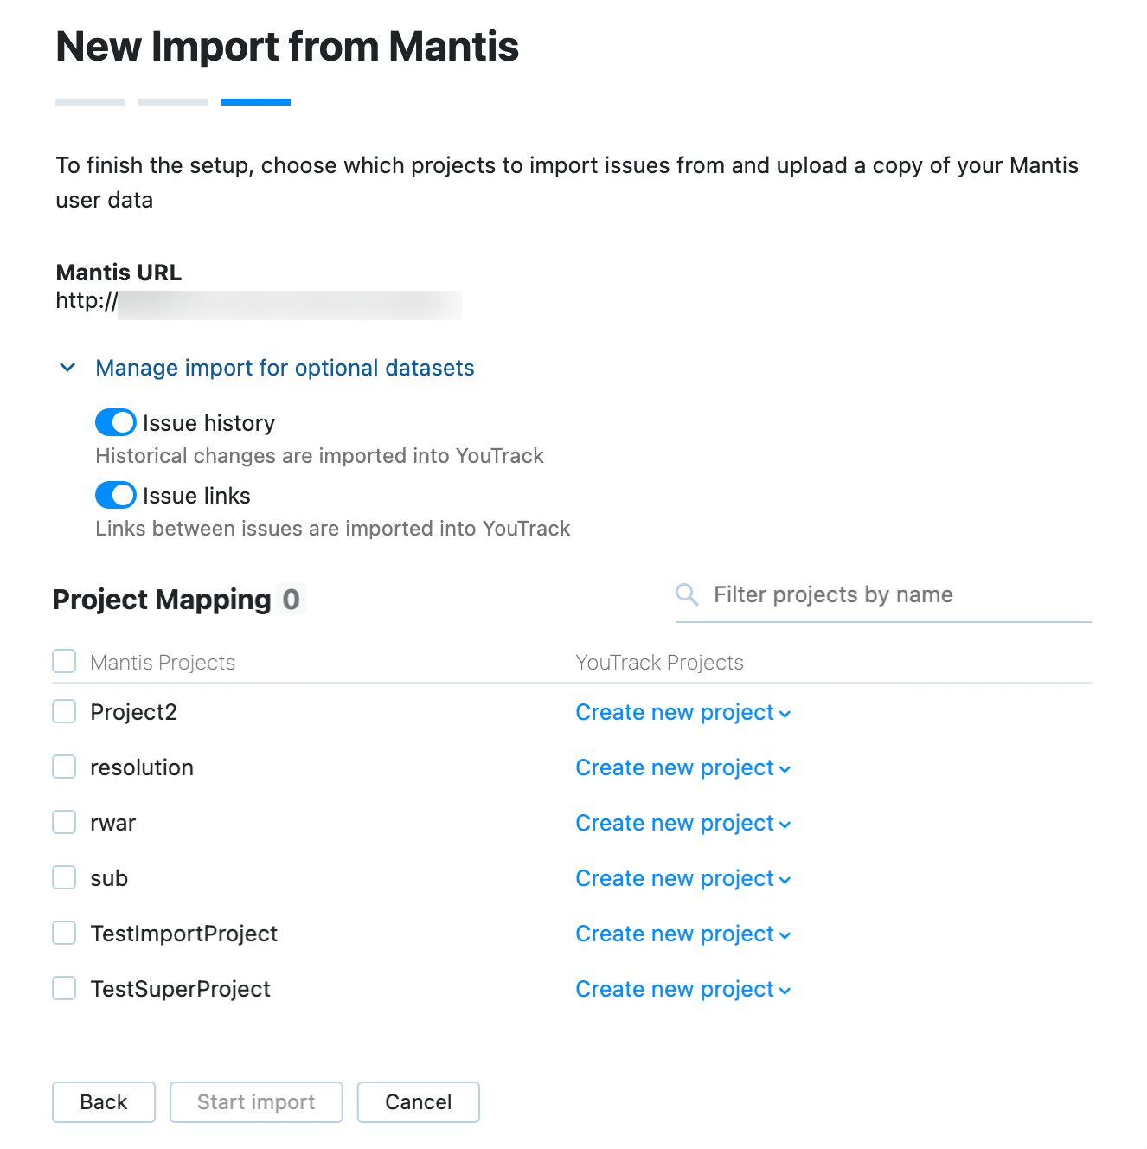
Task: Disable the Issue links toggle
Action: (x=115, y=495)
